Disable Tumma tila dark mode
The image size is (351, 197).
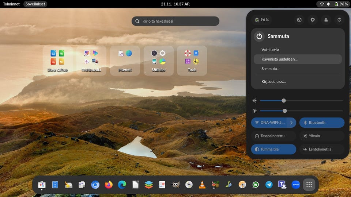click(273, 149)
